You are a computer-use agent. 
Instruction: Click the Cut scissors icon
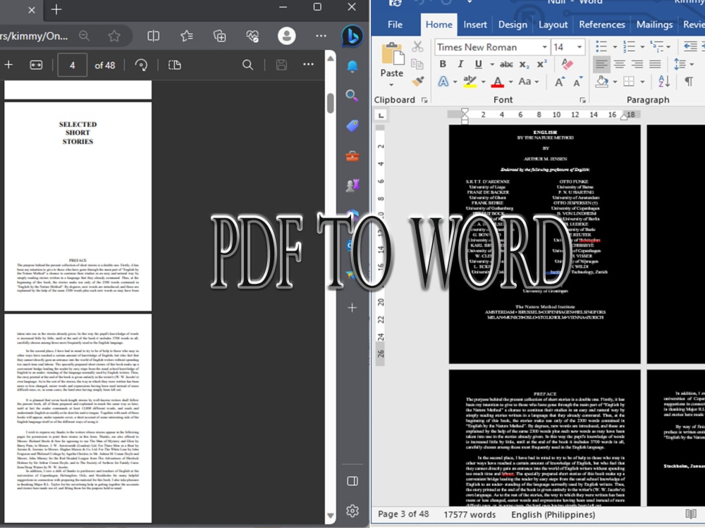[x=417, y=46]
